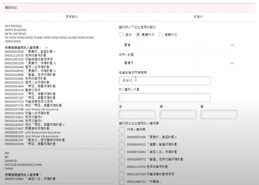Click the 村/屋苑/大廈 input field
The width and height of the screenshot is (259, 185).
165,97
